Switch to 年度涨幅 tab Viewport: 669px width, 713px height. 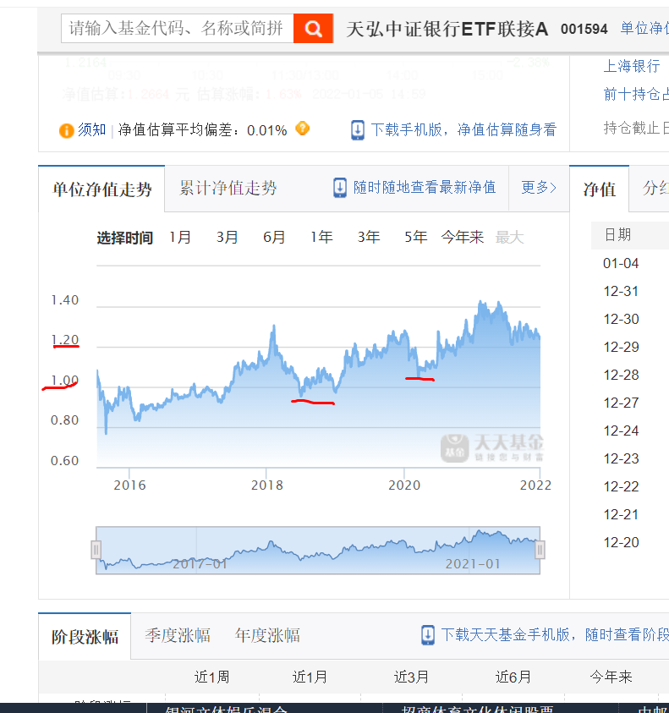pyautogui.click(x=267, y=635)
